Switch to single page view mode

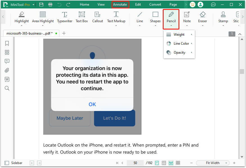[157, 163]
